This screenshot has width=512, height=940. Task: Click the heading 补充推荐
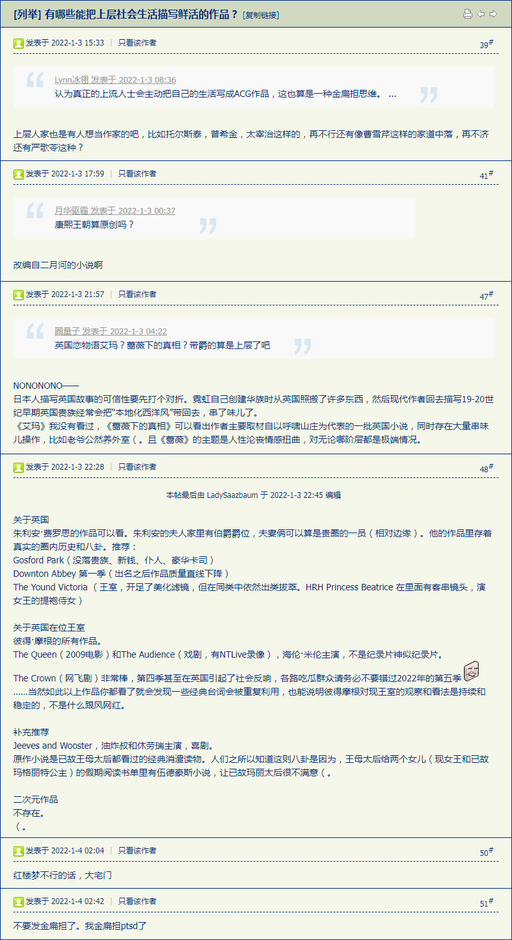tap(31, 732)
